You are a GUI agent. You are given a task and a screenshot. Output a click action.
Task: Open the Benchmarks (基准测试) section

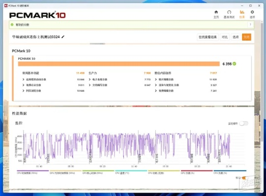[x=229, y=14]
